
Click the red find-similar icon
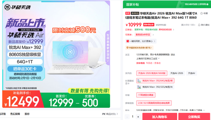point(128,41)
